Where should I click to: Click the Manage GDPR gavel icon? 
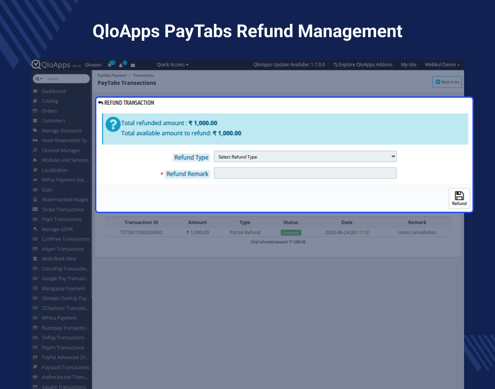[x=35, y=229]
